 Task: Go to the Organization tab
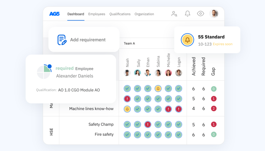pyautogui.click(x=144, y=14)
